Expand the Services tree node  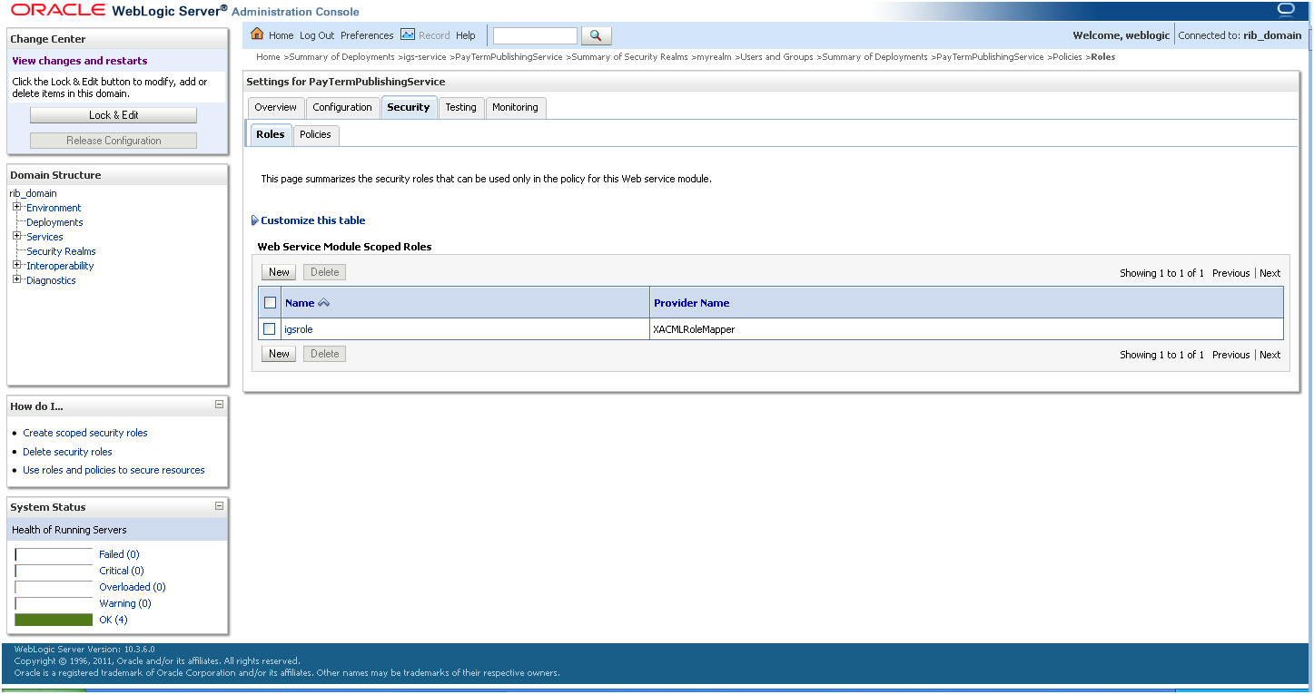[x=16, y=236]
